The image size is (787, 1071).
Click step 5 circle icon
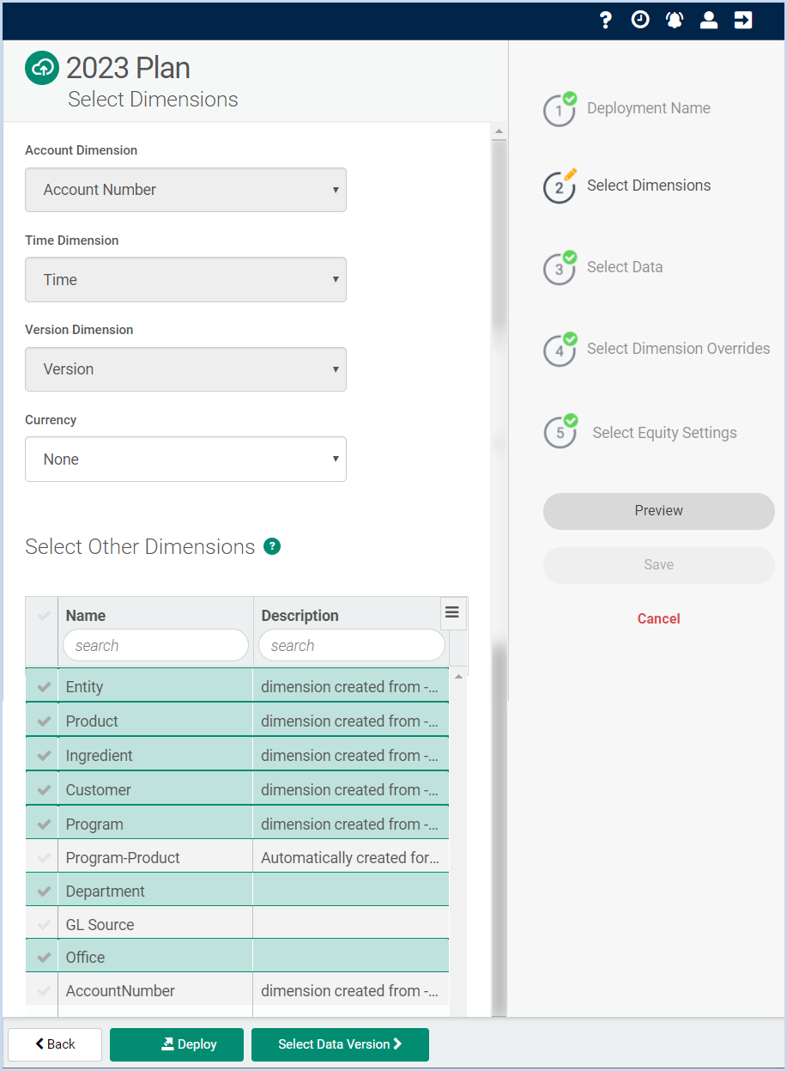click(x=560, y=432)
